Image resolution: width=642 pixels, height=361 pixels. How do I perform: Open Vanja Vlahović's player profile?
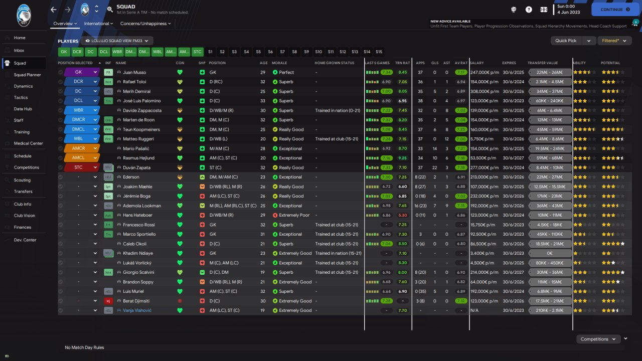tap(137, 310)
